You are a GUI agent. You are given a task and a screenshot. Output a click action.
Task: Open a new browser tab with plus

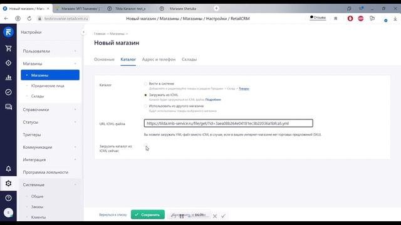(216, 8)
